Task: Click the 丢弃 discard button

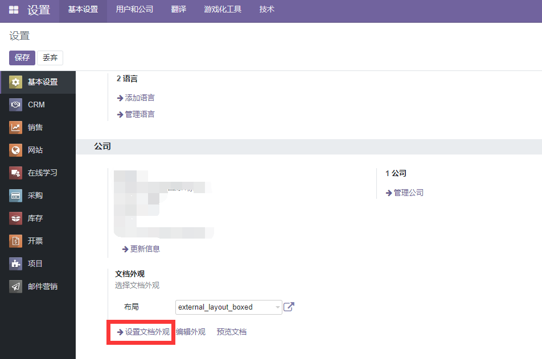Action: (50, 57)
